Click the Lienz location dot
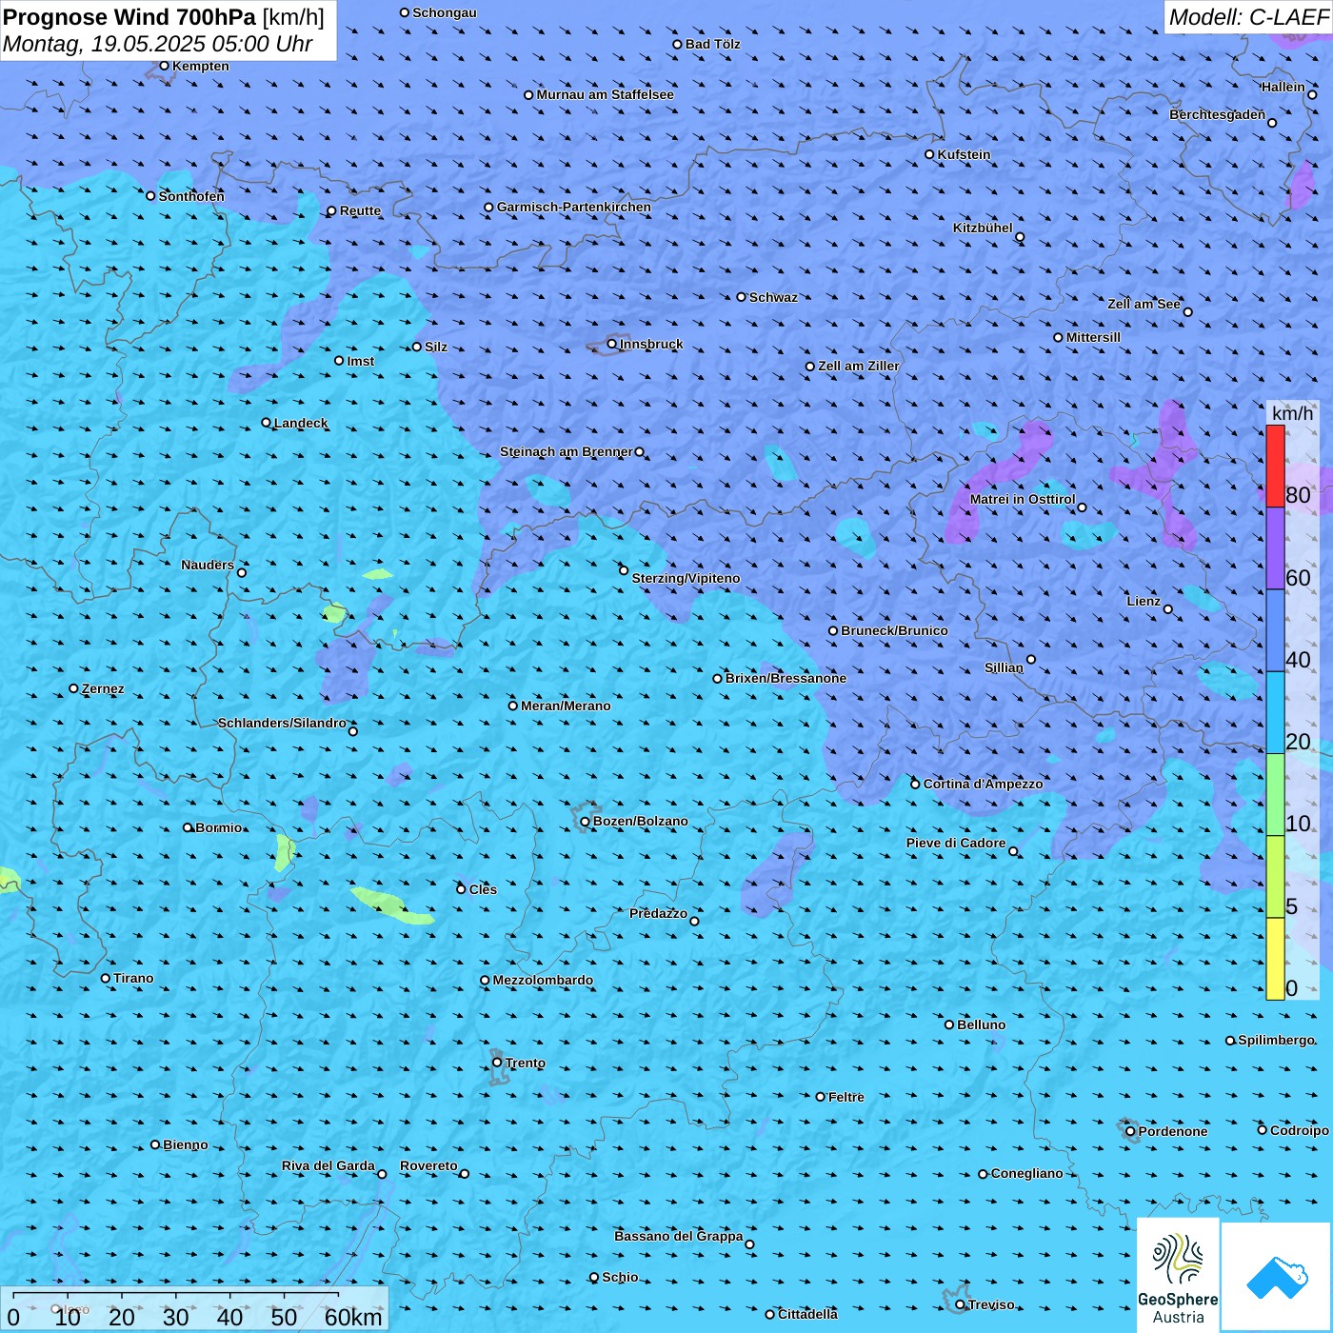The height and width of the screenshot is (1333, 1333). click(x=1168, y=609)
